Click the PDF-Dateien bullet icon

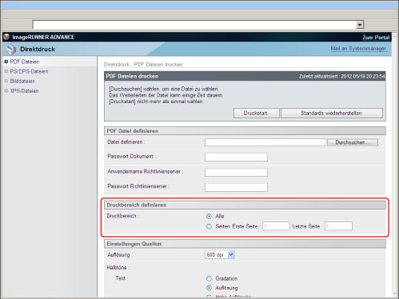coord(6,62)
